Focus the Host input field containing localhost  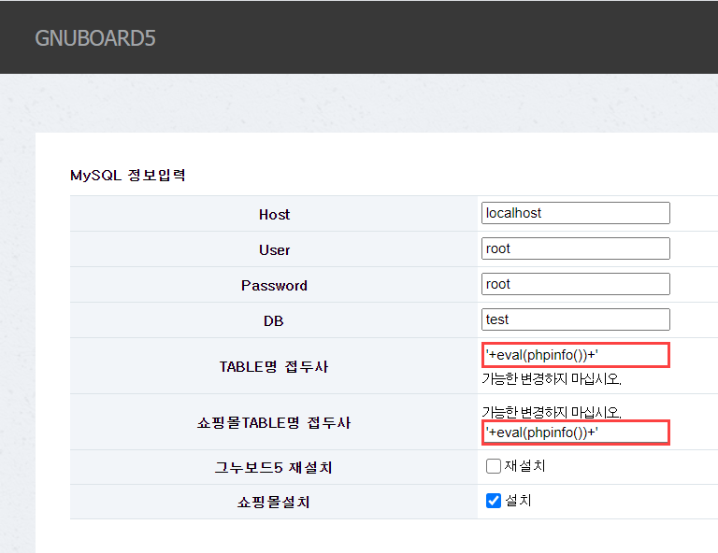coord(576,213)
